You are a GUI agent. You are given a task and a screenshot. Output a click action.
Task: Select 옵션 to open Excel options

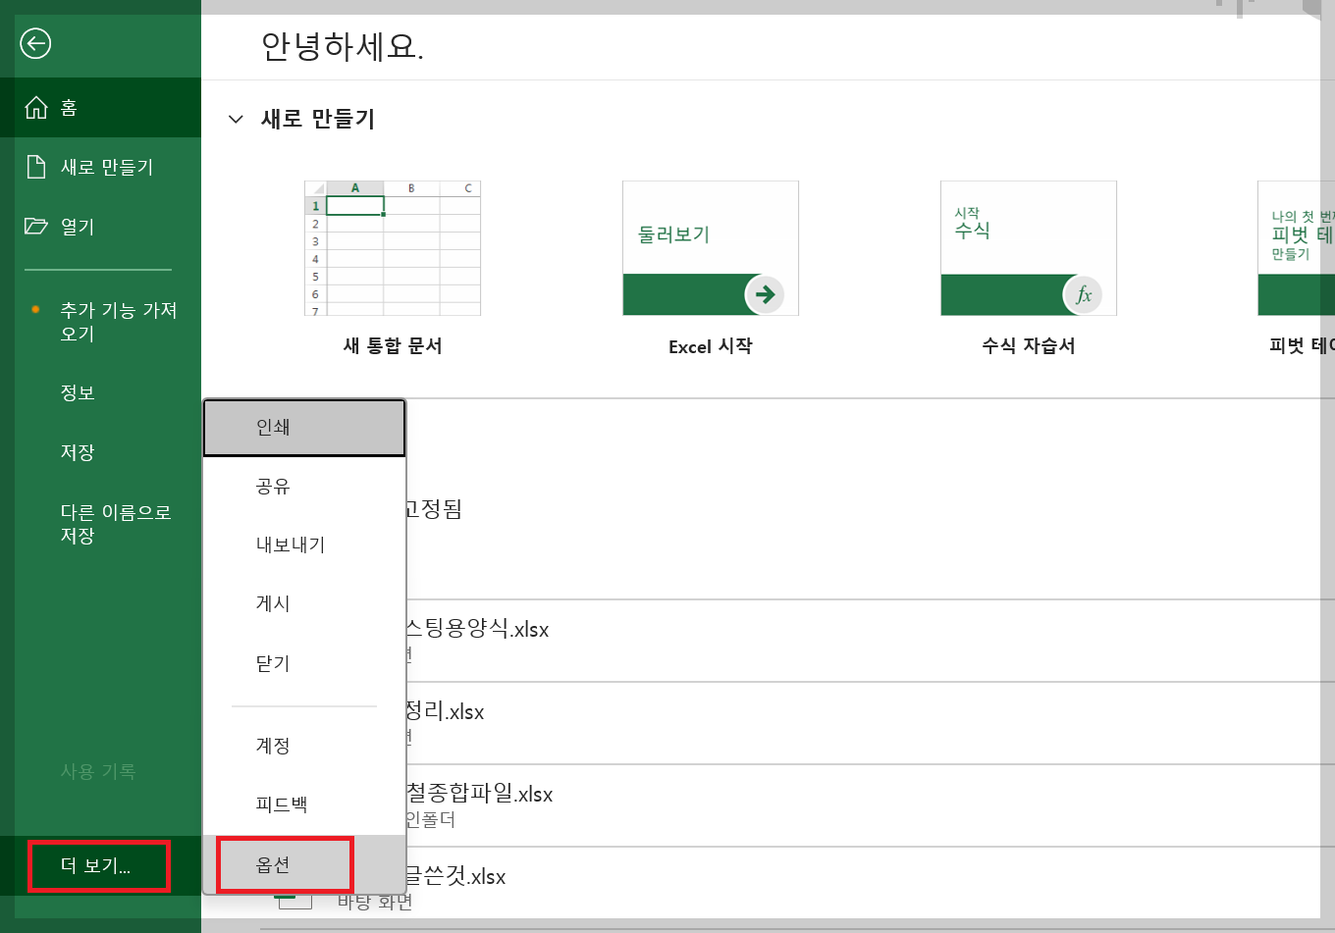(285, 863)
